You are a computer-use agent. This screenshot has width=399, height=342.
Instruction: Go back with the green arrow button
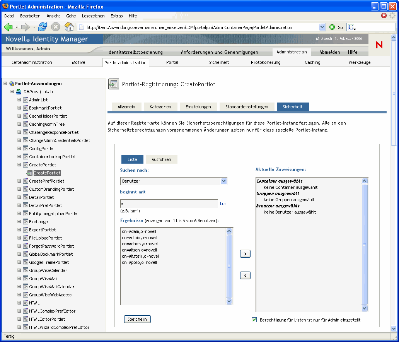pos(8,27)
